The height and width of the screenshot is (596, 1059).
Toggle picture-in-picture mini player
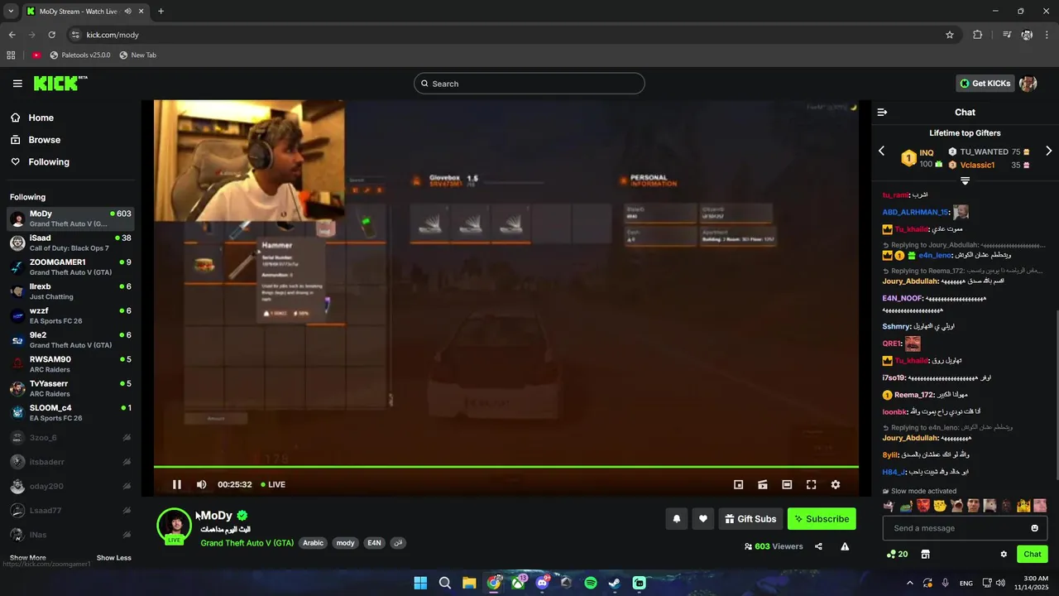739,484
